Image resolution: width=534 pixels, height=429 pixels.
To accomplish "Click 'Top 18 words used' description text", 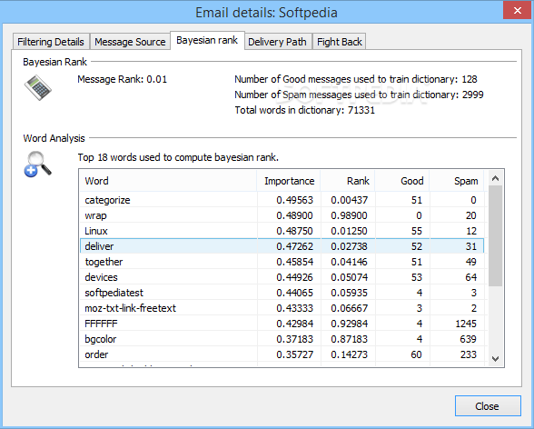I will point(178,157).
